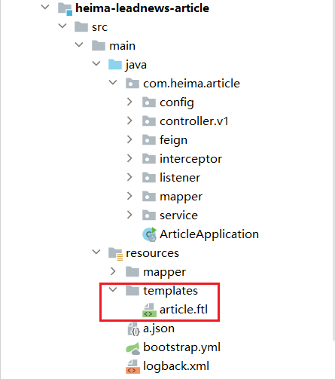Image resolution: width=335 pixels, height=379 pixels.
Task: Expand the config package
Action: (x=129, y=102)
